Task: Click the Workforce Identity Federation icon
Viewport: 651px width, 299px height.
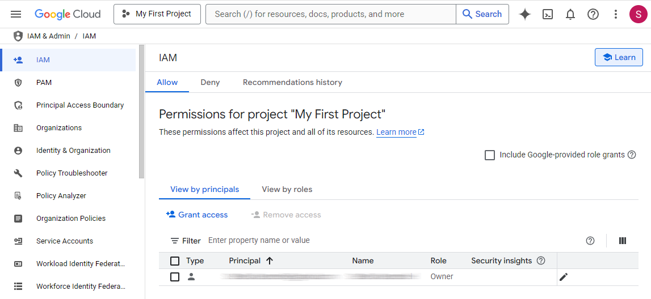Action: point(18,286)
